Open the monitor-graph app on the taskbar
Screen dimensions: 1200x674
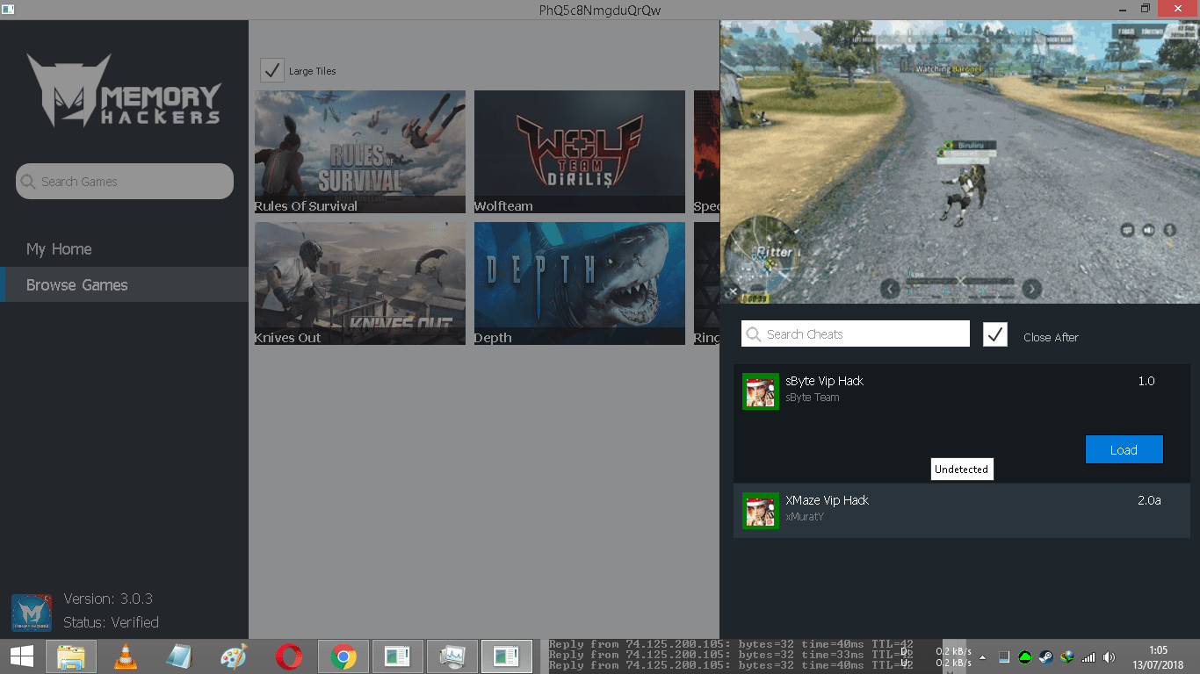[452, 656]
